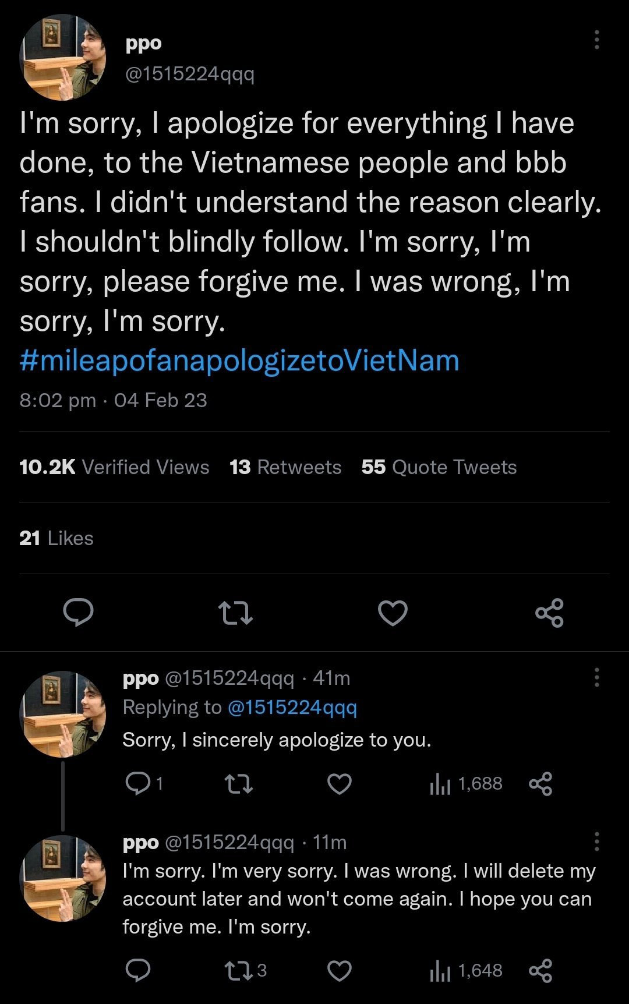Screen dimensions: 629x1004
Task: View the 55 Quote Tweets list
Action: point(439,467)
